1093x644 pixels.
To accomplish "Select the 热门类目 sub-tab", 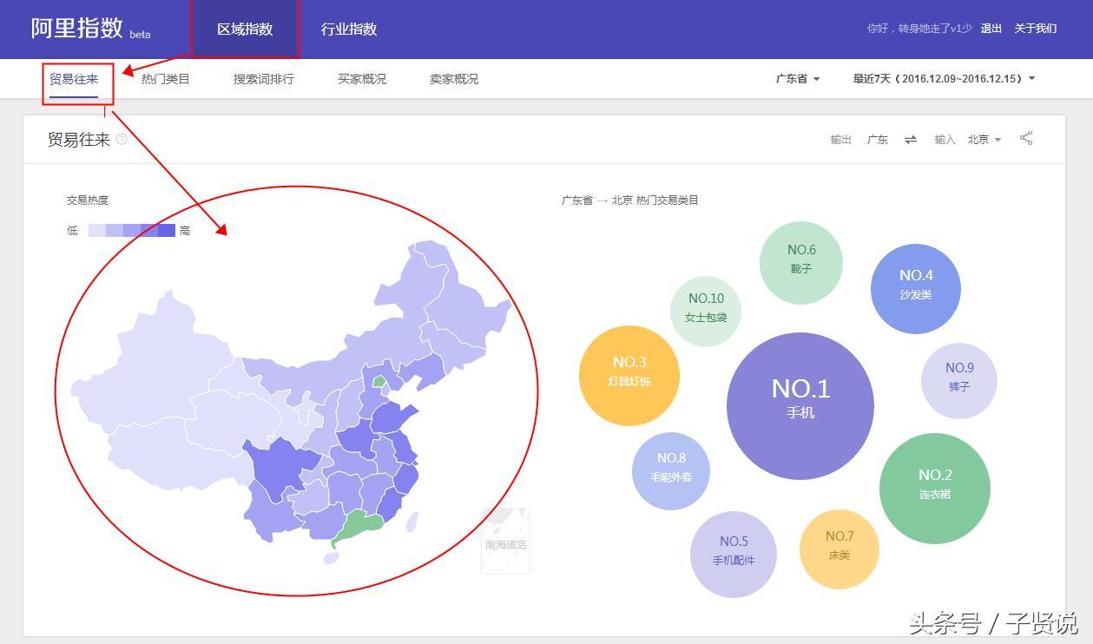I will coord(165,79).
